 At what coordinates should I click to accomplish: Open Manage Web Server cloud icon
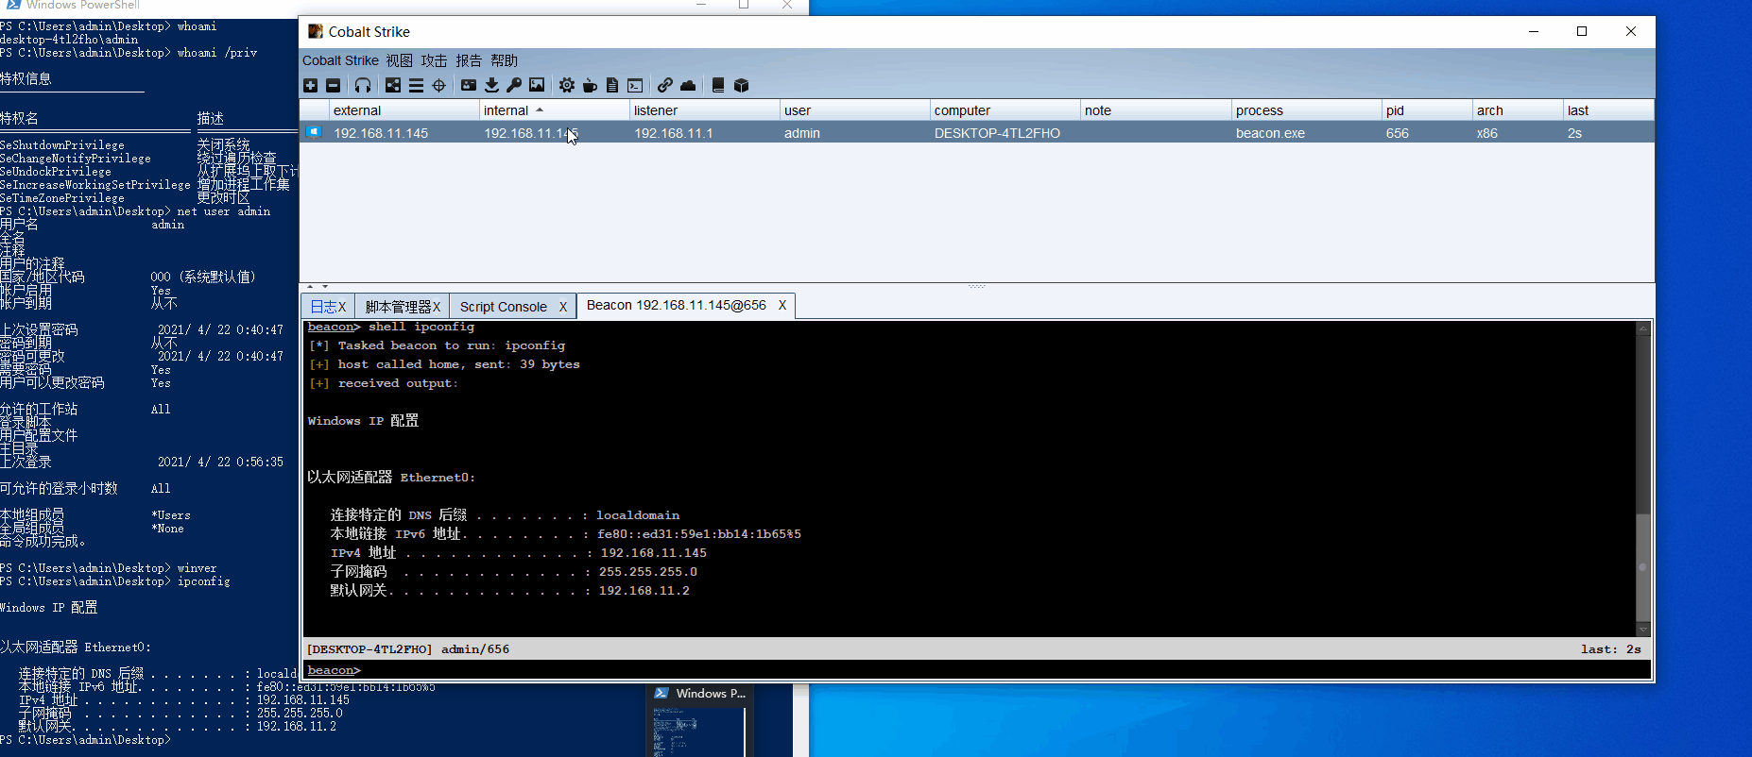tap(688, 86)
